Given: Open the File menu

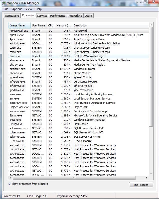Looking at the screenshot, I should (x=6, y=9).
